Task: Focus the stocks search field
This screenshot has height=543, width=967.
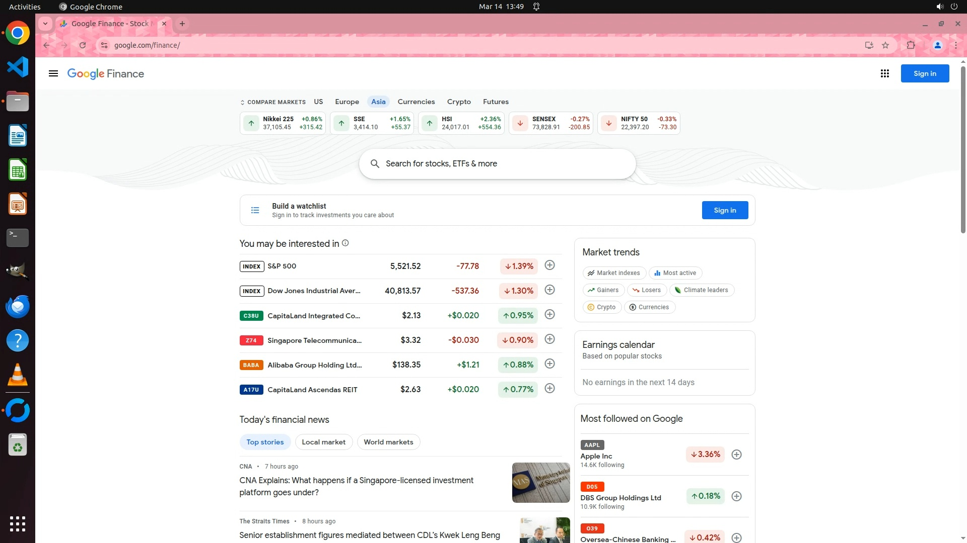Action: pyautogui.click(x=504, y=164)
